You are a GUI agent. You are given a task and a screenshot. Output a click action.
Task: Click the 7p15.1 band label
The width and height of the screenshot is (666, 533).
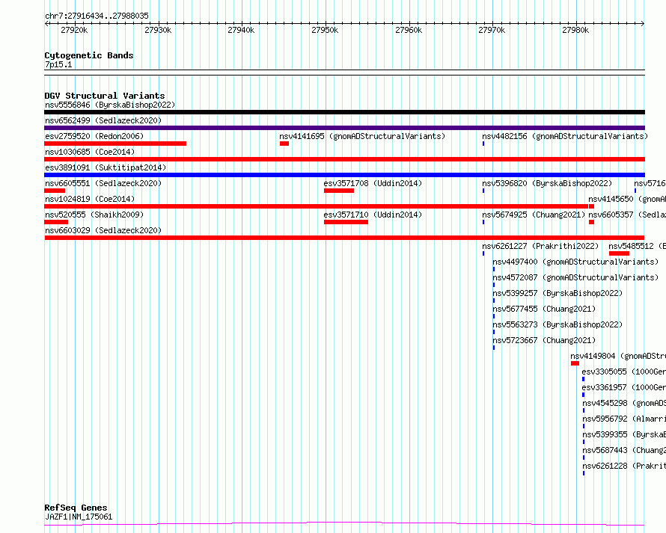pos(58,64)
